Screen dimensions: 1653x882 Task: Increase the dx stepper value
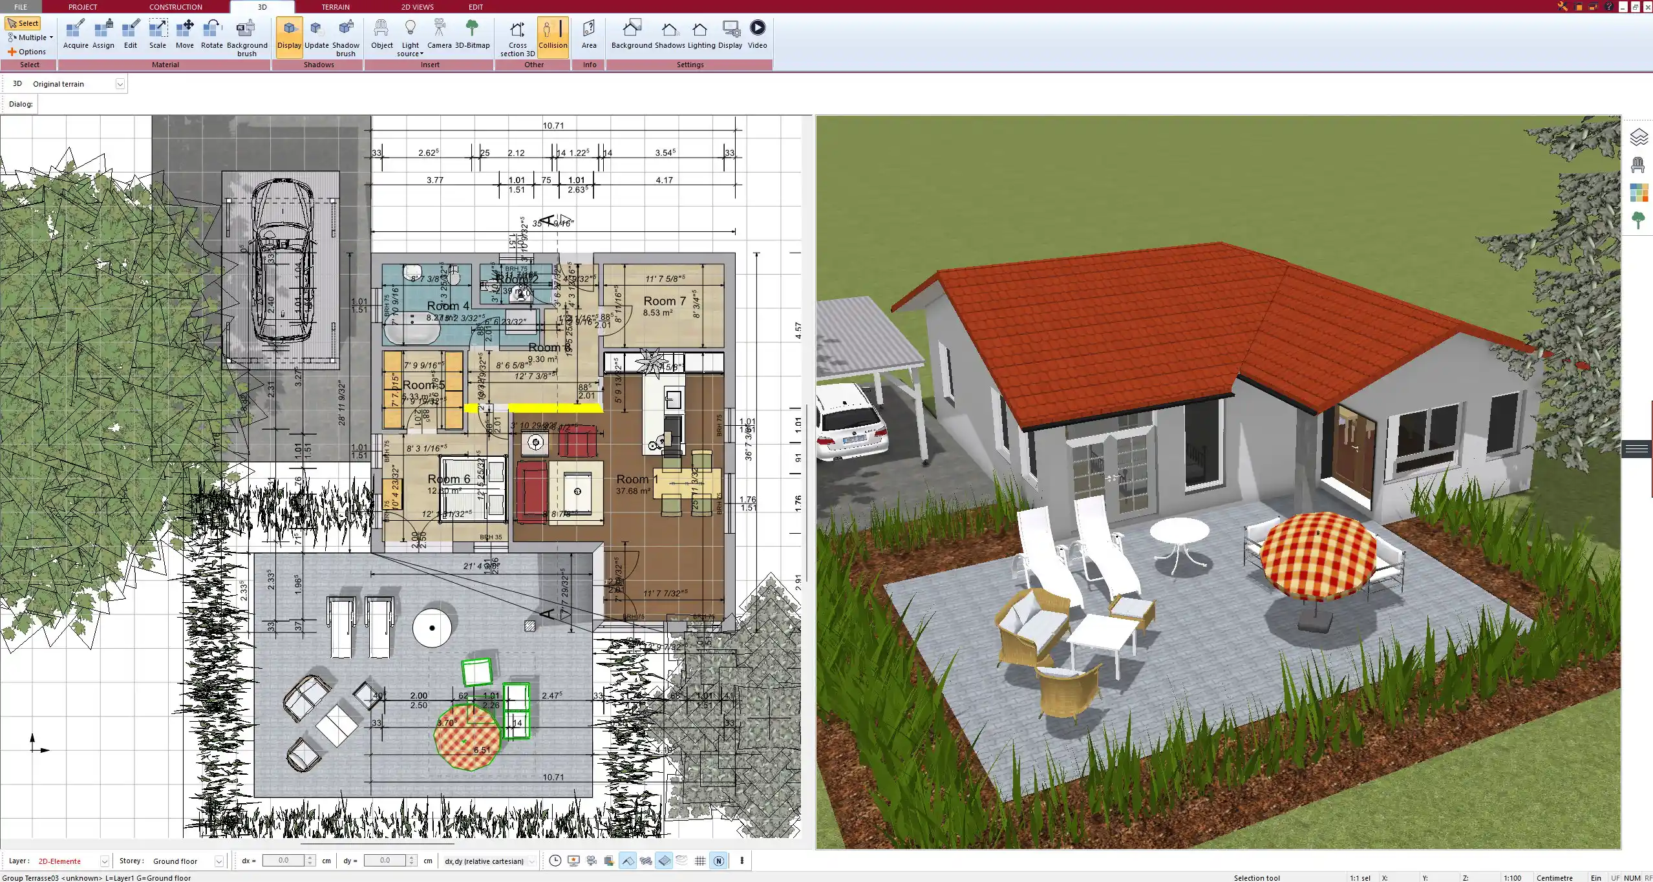[310, 857]
